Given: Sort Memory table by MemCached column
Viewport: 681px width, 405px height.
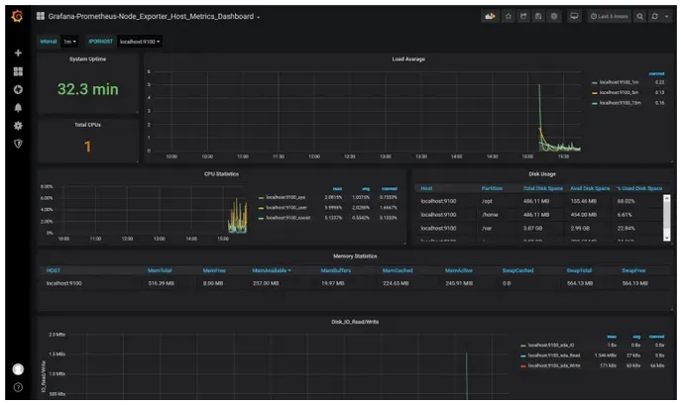Looking at the screenshot, I should [x=397, y=270].
